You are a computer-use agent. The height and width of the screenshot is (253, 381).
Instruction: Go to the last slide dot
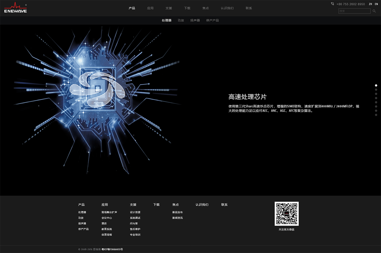click(376, 115)
